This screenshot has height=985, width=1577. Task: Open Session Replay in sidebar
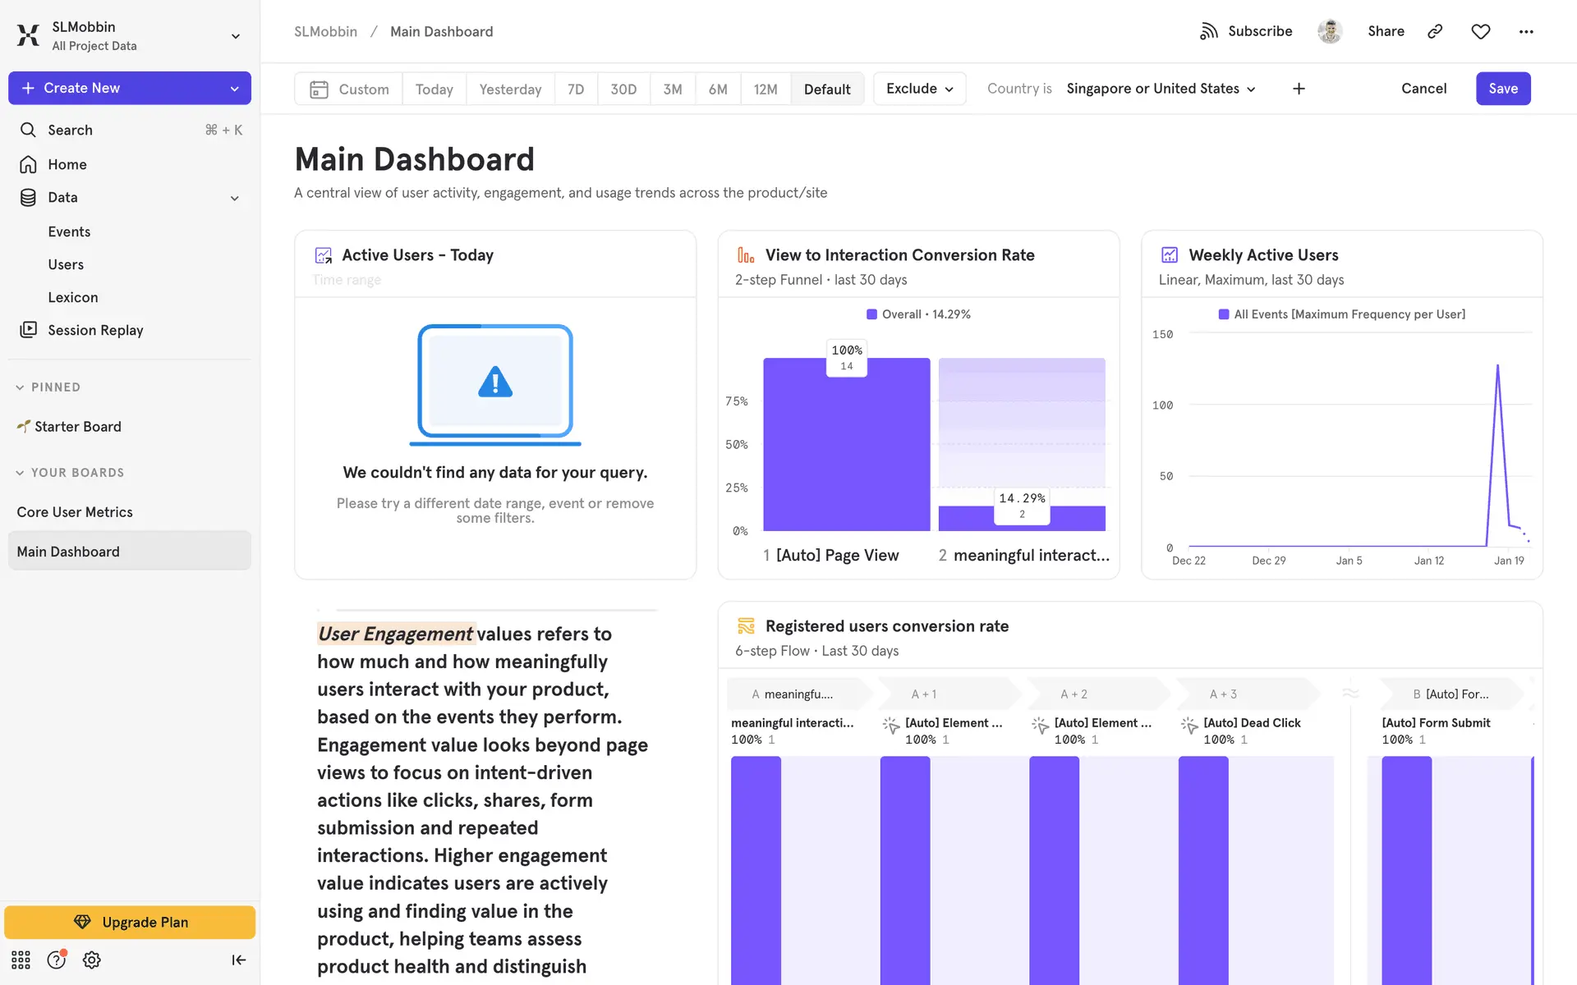95,330
